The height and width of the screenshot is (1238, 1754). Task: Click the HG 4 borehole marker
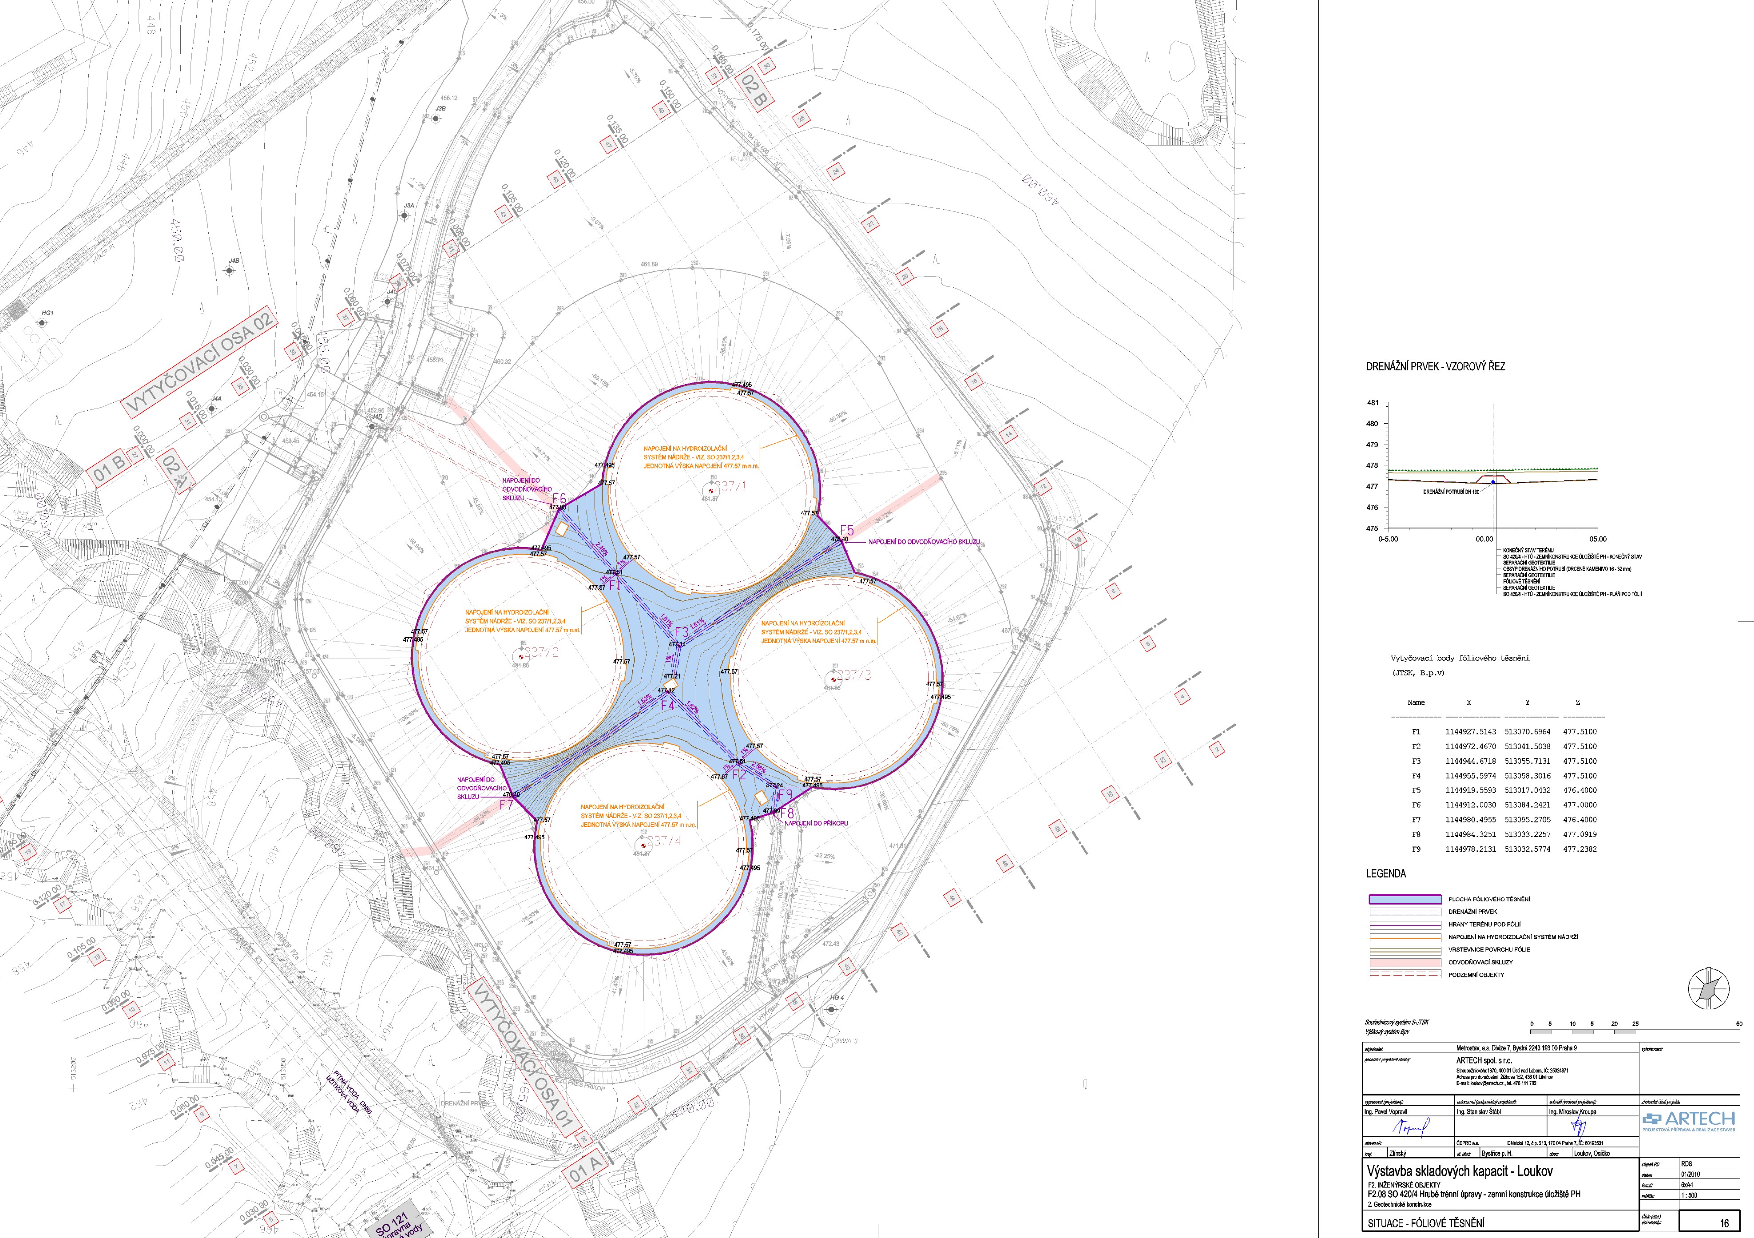point(831,1009)
